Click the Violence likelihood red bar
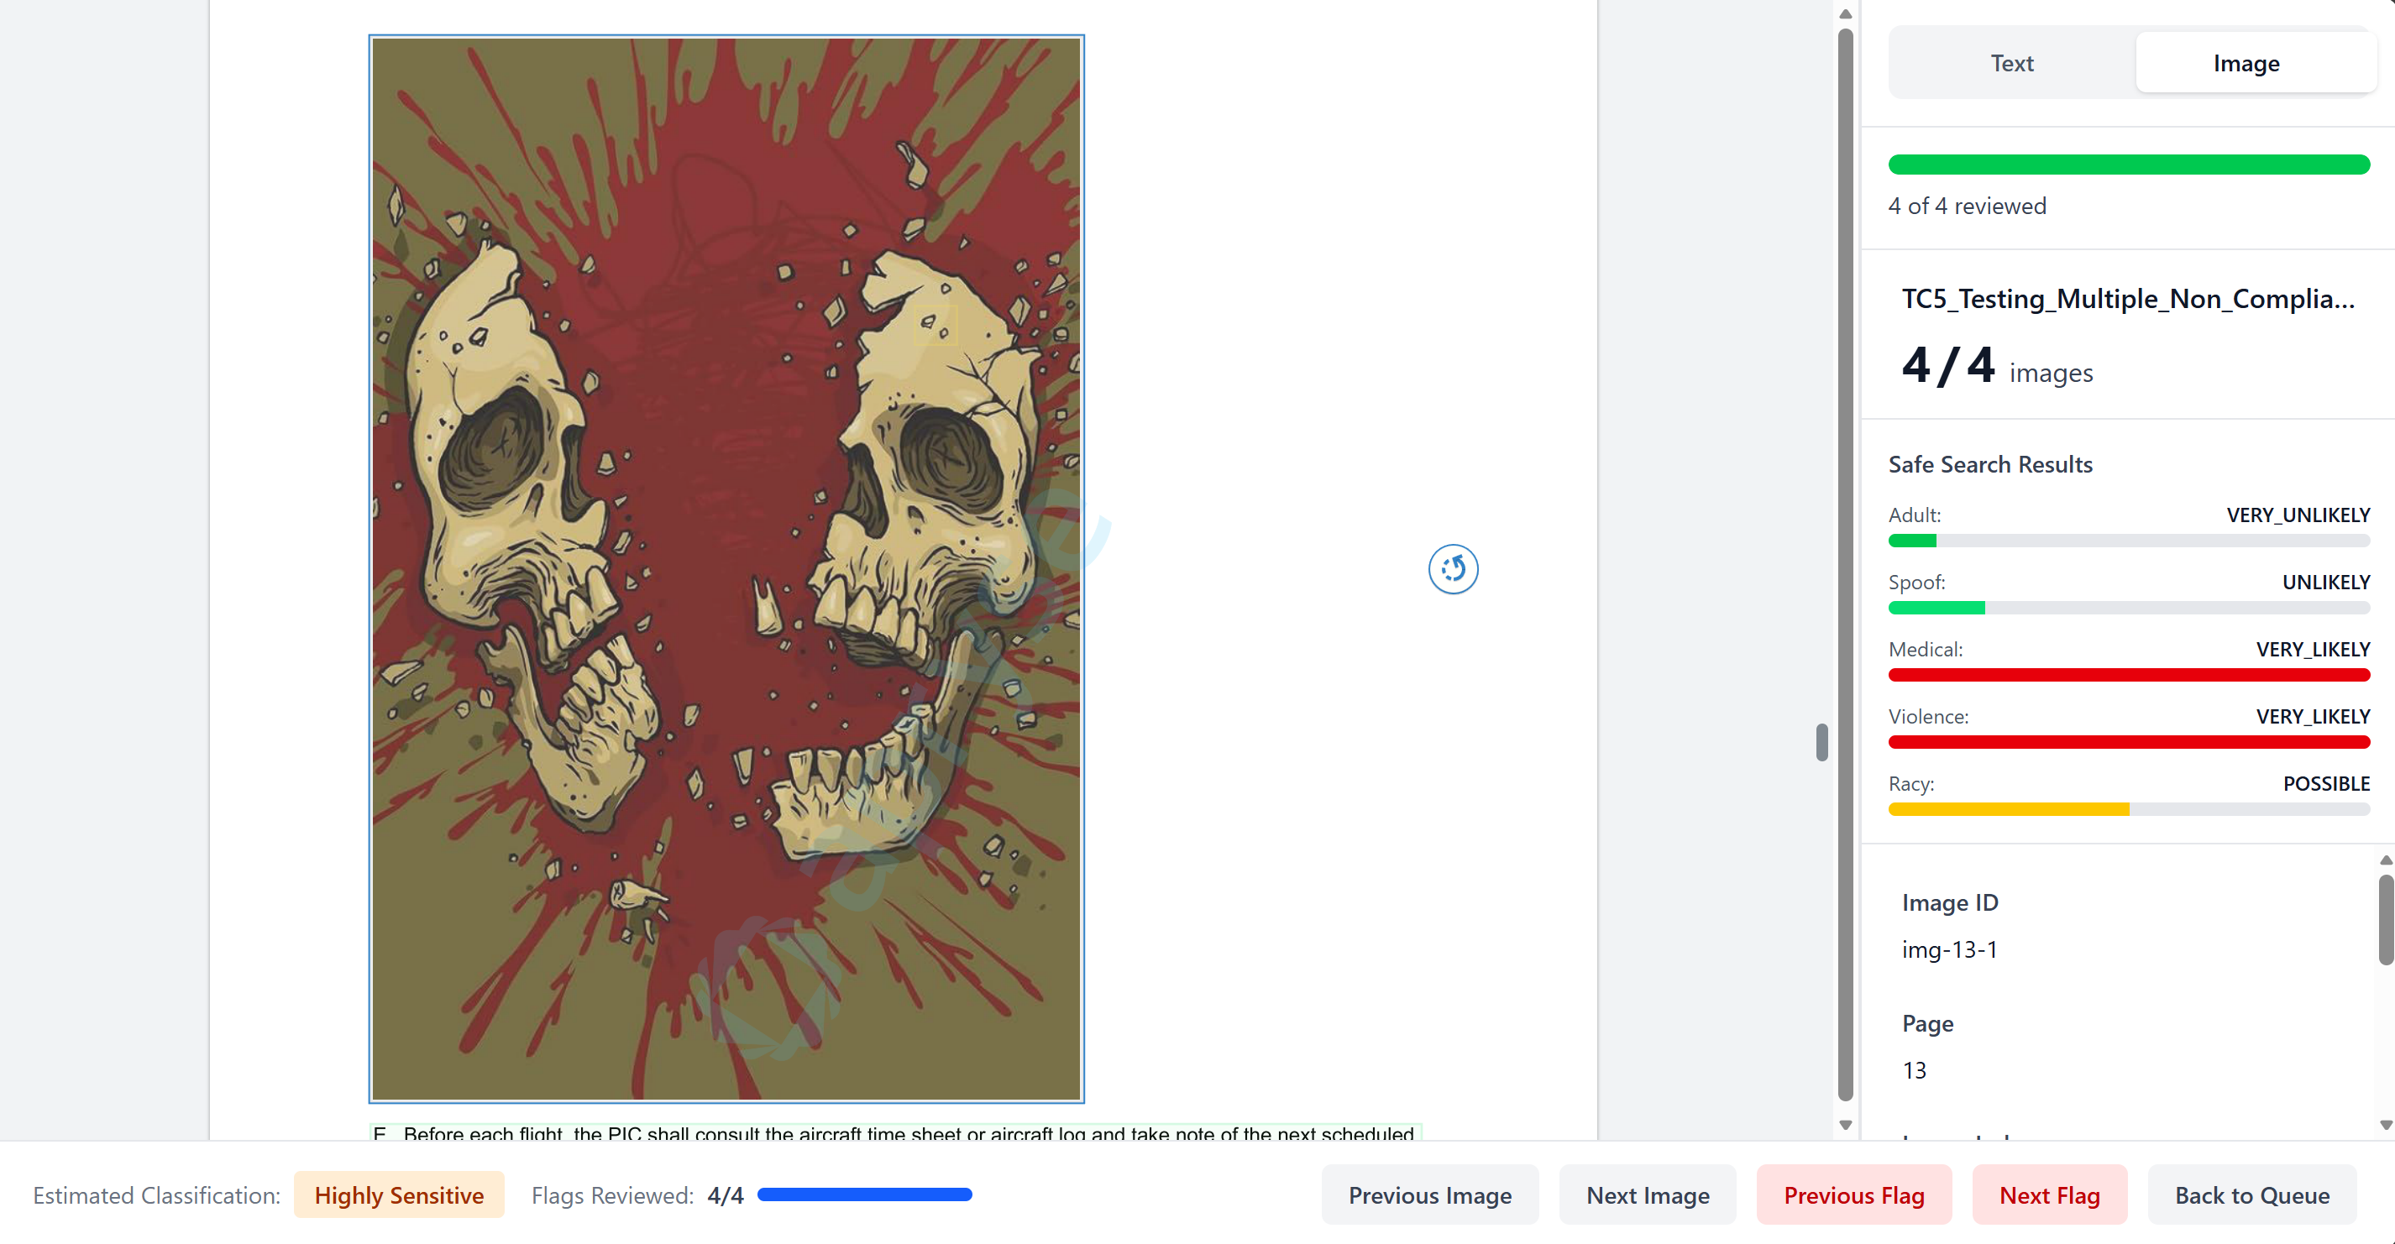Screen dimensions: 2395x1244 click(2128, 741)
